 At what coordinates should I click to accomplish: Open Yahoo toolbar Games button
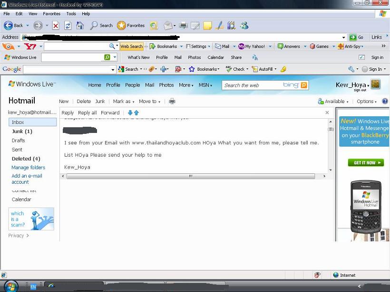(319, 46)
